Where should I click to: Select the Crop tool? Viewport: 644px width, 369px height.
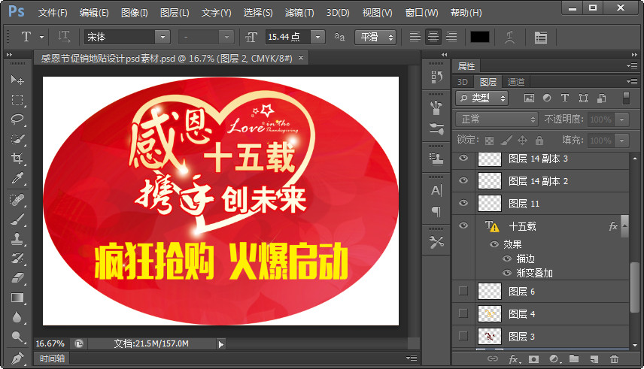coord(17,159)
